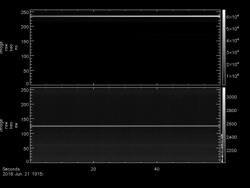Click the '2200' colorbar label
The height and width of the screenshot is (188, 250).
(x=232, y=150)
